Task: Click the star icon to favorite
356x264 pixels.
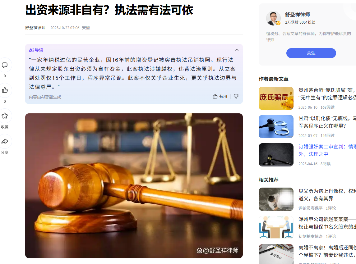Action: click(x=5, y=116)
